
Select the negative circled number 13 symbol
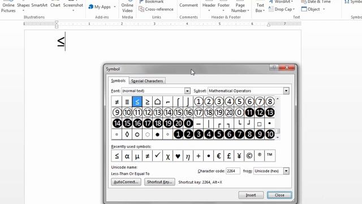270,112
